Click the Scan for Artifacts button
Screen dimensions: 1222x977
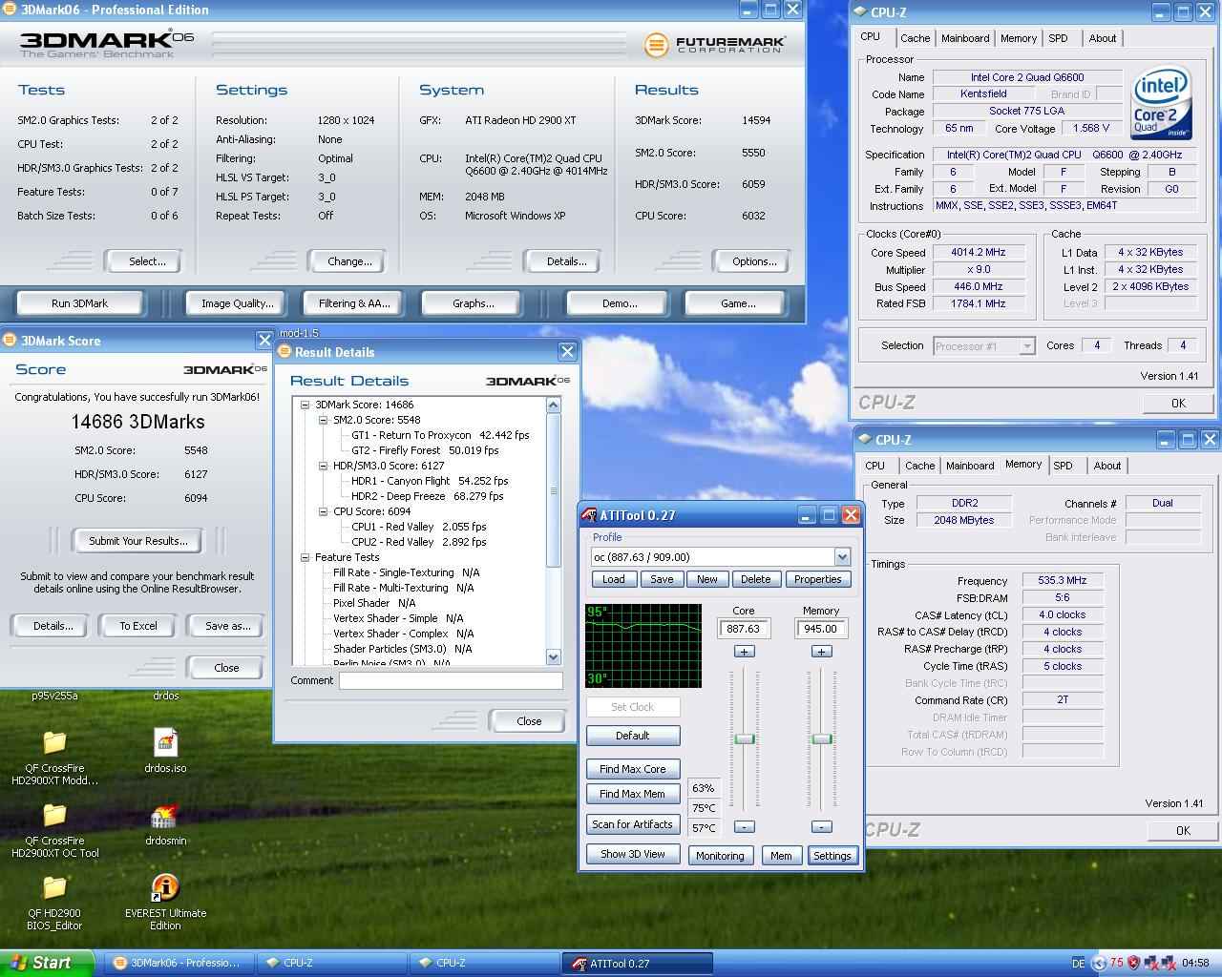pyautogui.click(x=633, y=824)
